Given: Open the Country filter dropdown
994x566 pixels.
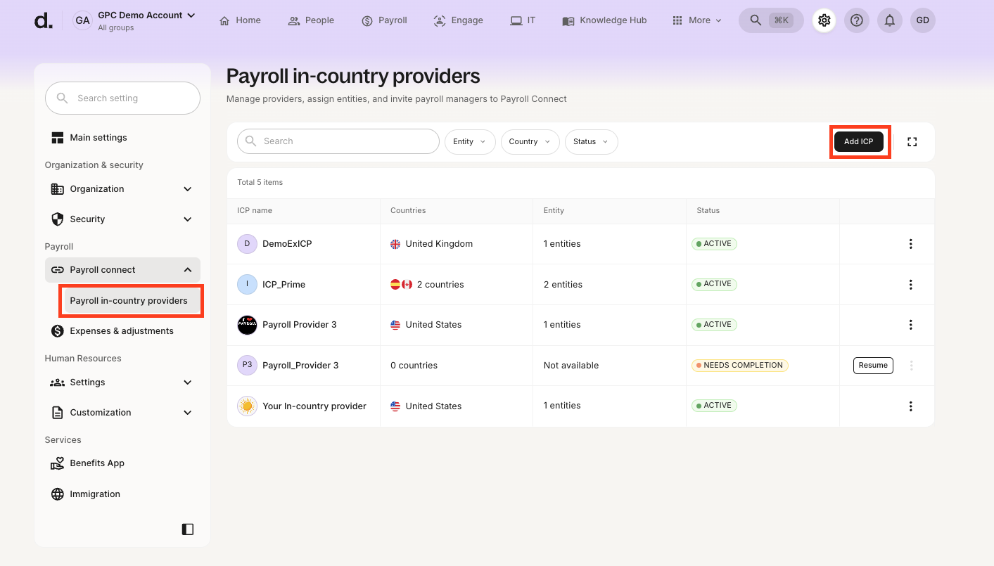Looking at the screenshot, I should click(x=530, y=142).
